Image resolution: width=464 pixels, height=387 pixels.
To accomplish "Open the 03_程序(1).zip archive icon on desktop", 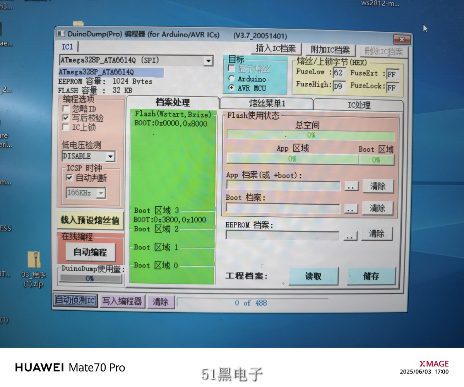I will point(34,269).
